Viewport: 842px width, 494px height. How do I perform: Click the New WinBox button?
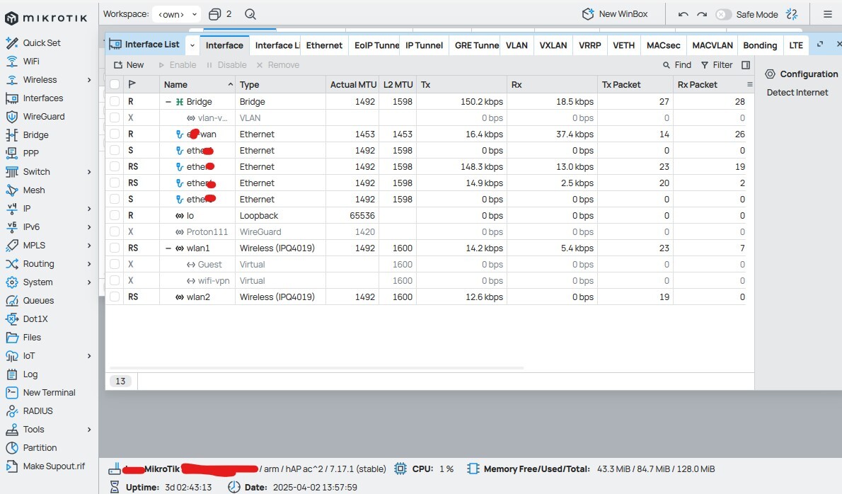coord(615,14)
